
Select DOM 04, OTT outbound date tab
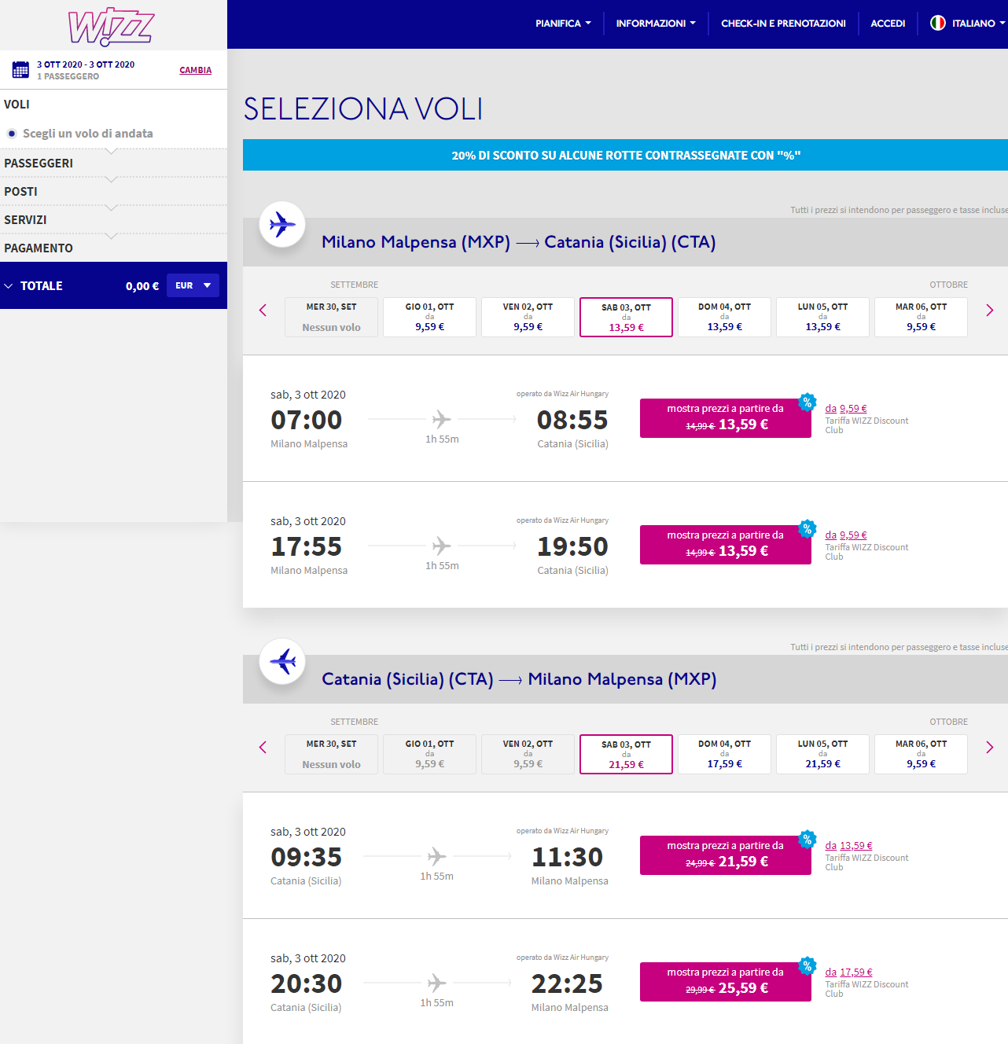(724, 318)
